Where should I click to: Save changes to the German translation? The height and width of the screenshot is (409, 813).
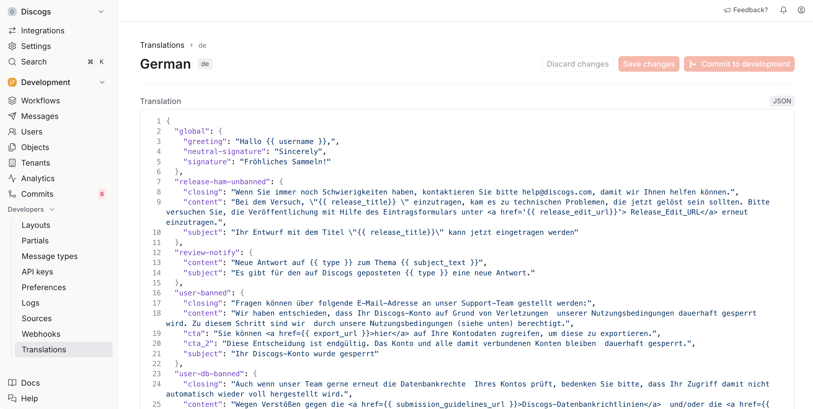[x=649, y=63]
